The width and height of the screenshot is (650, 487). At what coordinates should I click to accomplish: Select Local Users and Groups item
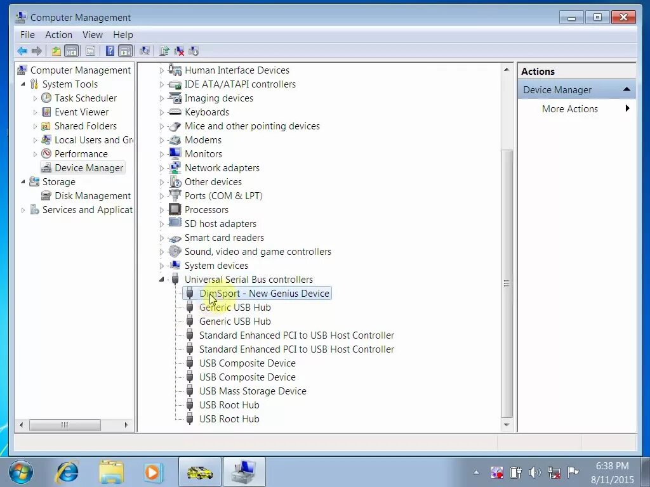point(94,140)
